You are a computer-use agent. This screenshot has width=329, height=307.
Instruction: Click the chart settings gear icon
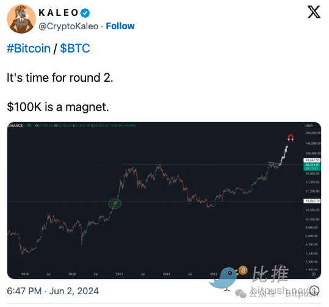pyautogui.click(x=314, y=274)
